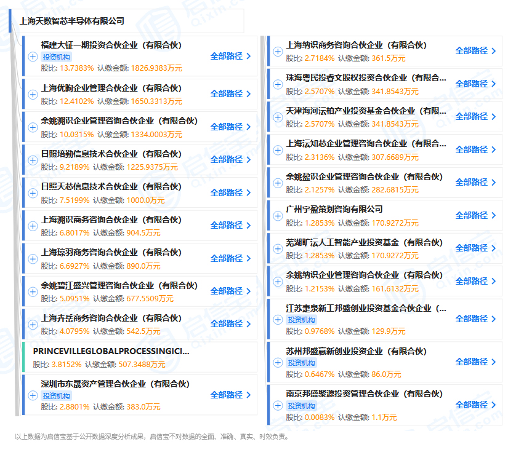Show 全部路径 for 广州宇盈策划咨询有限公司

coord(475,215)
